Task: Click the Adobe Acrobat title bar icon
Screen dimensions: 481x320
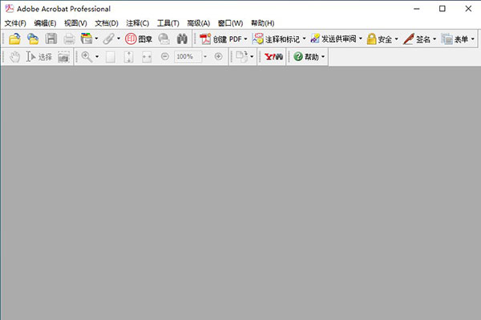Action: pyautogui.click(x=9, y=9)
